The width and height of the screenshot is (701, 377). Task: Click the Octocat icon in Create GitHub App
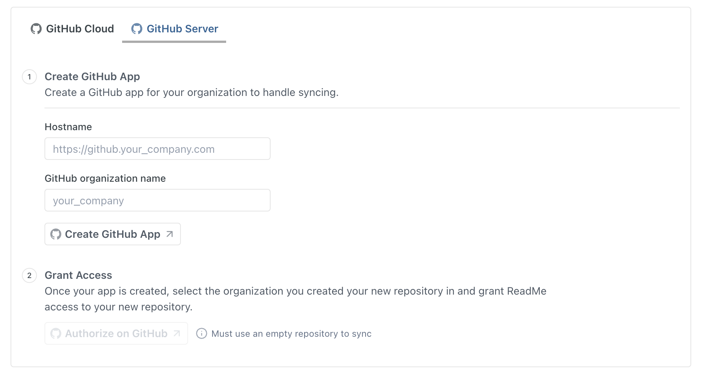(x=56, y=234)
